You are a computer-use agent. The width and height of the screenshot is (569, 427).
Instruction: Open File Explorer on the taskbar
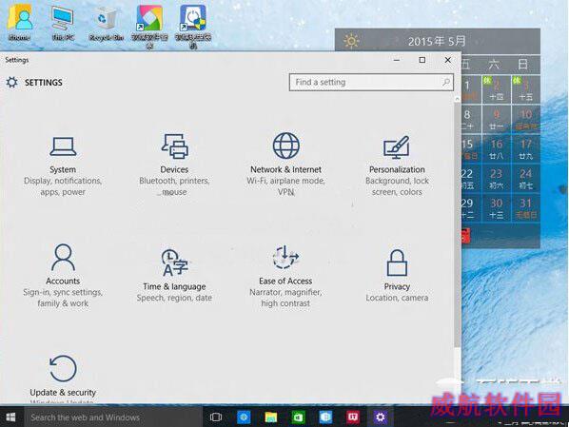pyautogui.click(x=271, y=417)
